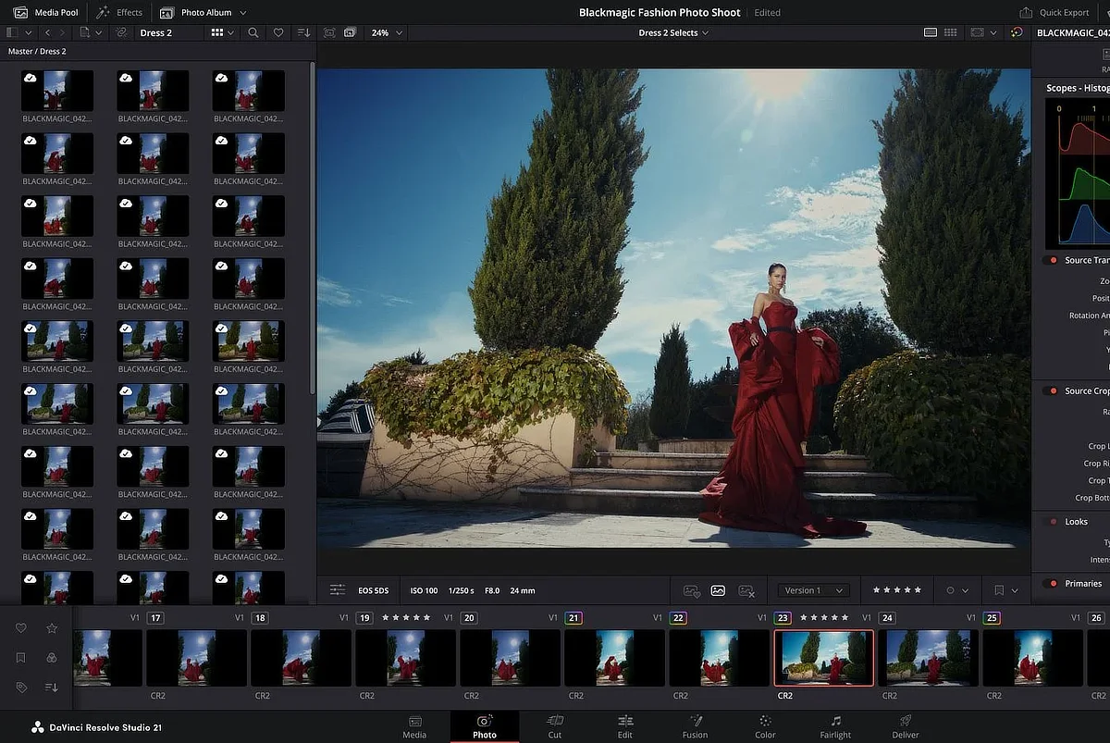Click the heart favorites filter in the top toolbar
The height and width of the screenshot is (743, 1110).
coord(278,32)
